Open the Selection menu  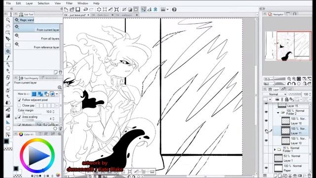43,3
